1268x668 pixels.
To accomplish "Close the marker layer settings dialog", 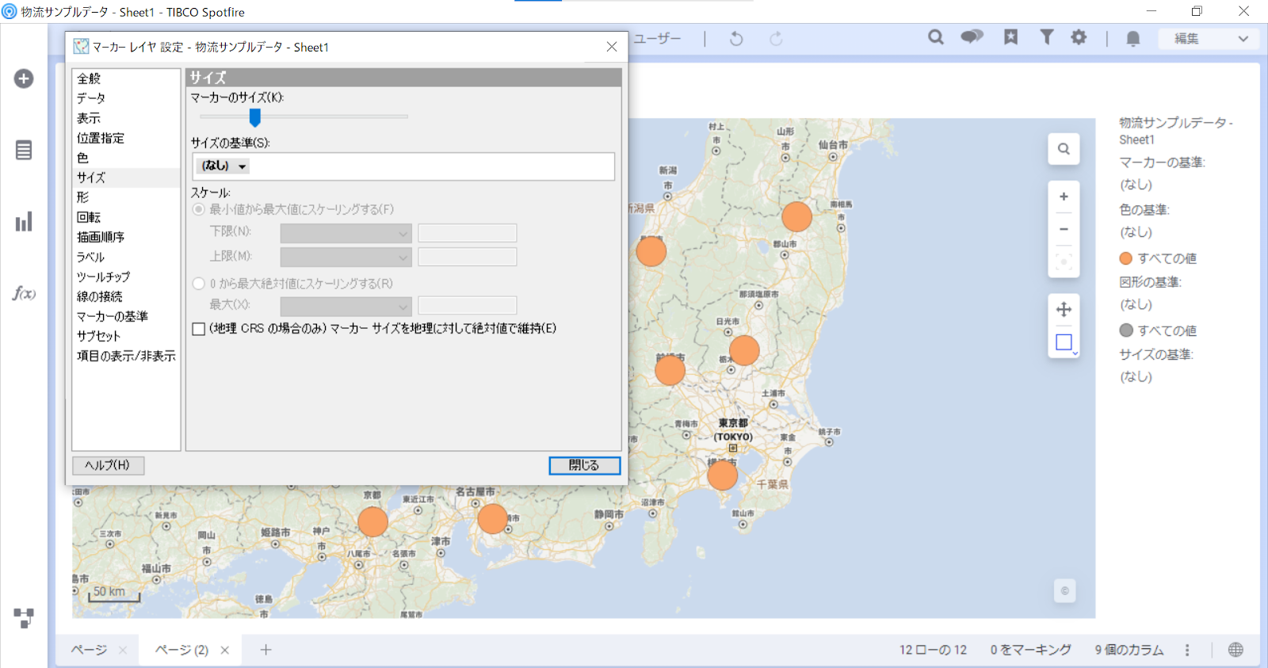I will click(x=612, y=47).
